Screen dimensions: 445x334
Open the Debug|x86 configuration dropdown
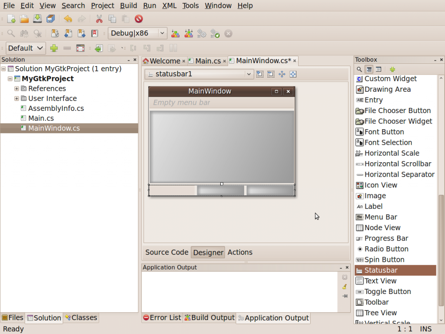137,33
